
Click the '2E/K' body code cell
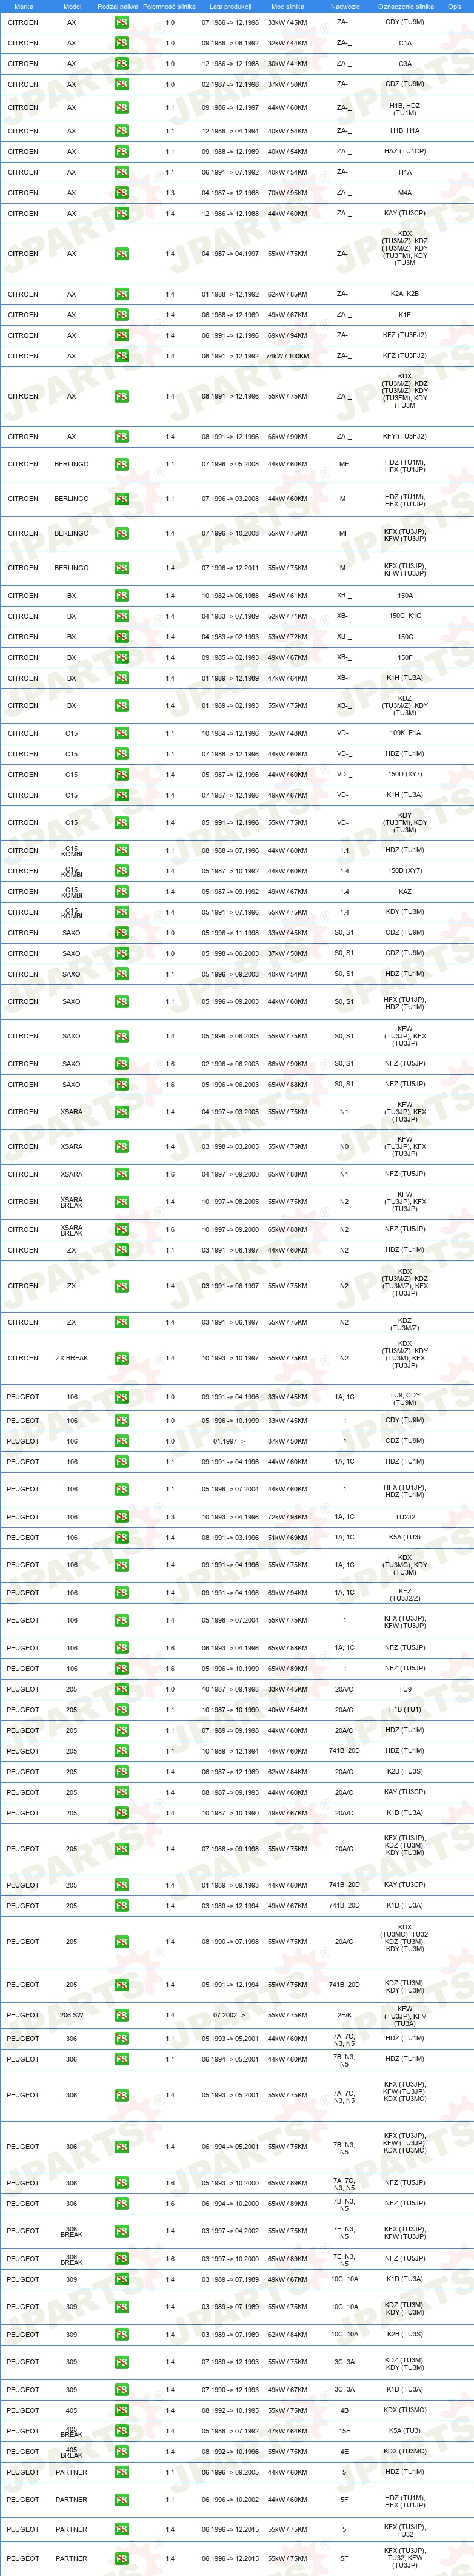(344, 2015)
